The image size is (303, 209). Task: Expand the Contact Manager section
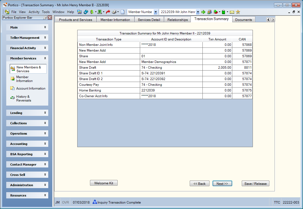(x=27, y=164)
